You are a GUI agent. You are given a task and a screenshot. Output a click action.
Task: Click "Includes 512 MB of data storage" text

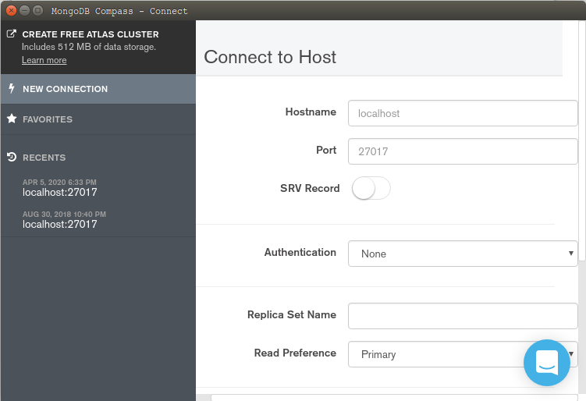click(89, 47)
